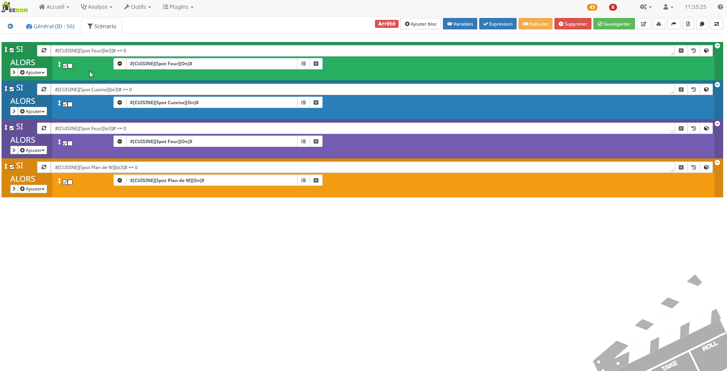Image resolution: width=727 pixels, height=371 pixels.
Task: Check the empty box of Spot Cuisine[On] action
Action: point(70,104)
